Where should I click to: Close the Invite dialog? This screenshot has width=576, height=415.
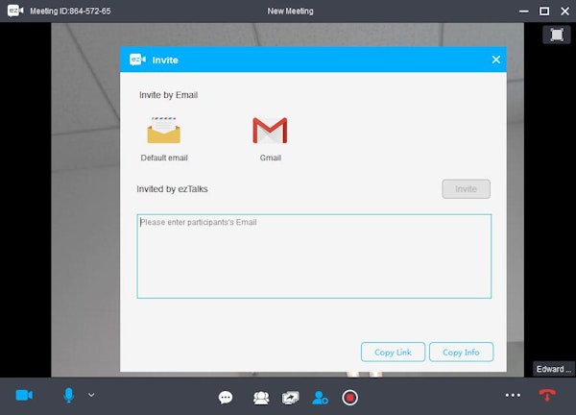(496, 60)
